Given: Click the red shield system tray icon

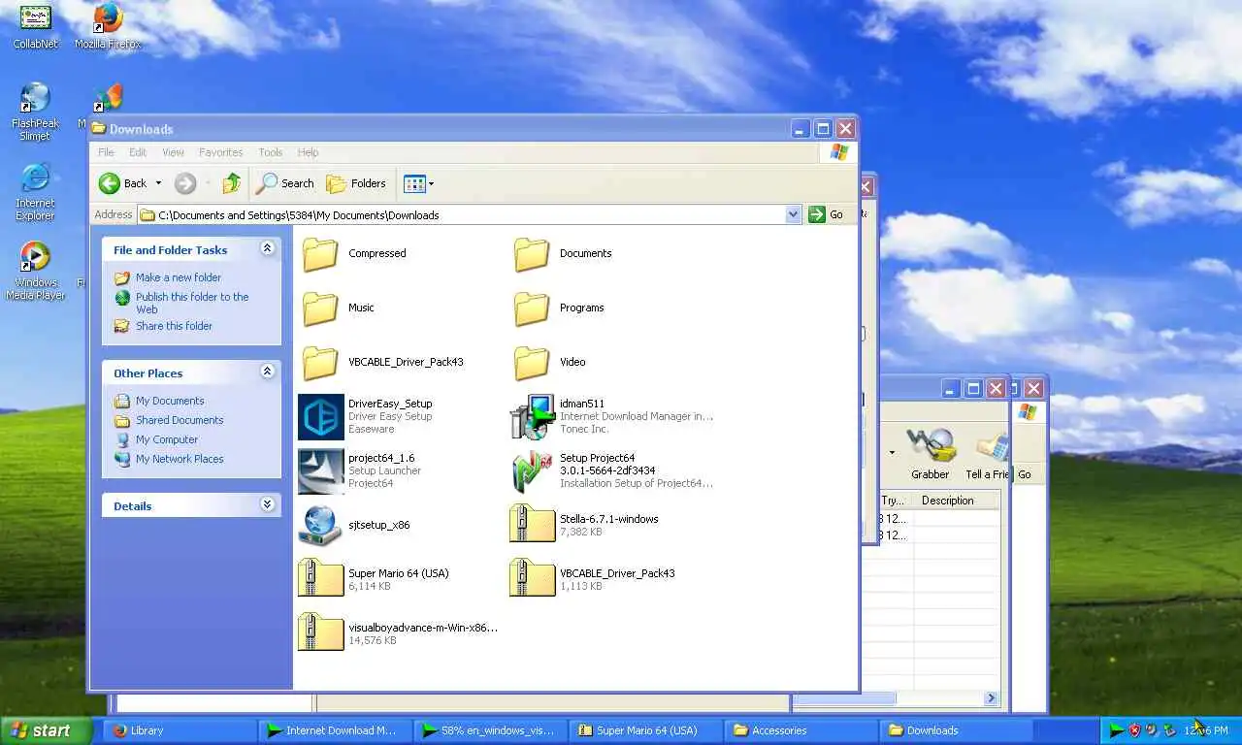Looking at the screenshot, I should click(1134, 730).
